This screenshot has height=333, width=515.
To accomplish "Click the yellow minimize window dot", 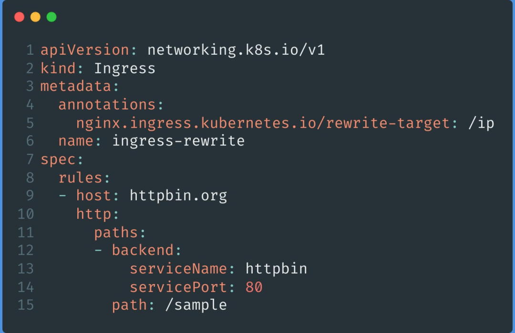I will coord(35,17).
